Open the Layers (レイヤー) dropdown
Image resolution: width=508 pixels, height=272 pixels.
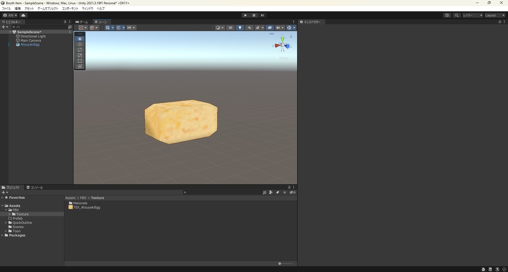coord(472,15)
